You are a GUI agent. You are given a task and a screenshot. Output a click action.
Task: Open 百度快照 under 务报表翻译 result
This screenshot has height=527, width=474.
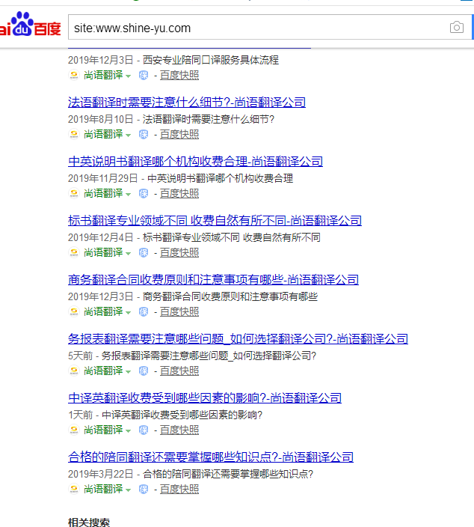click(179, 371)
